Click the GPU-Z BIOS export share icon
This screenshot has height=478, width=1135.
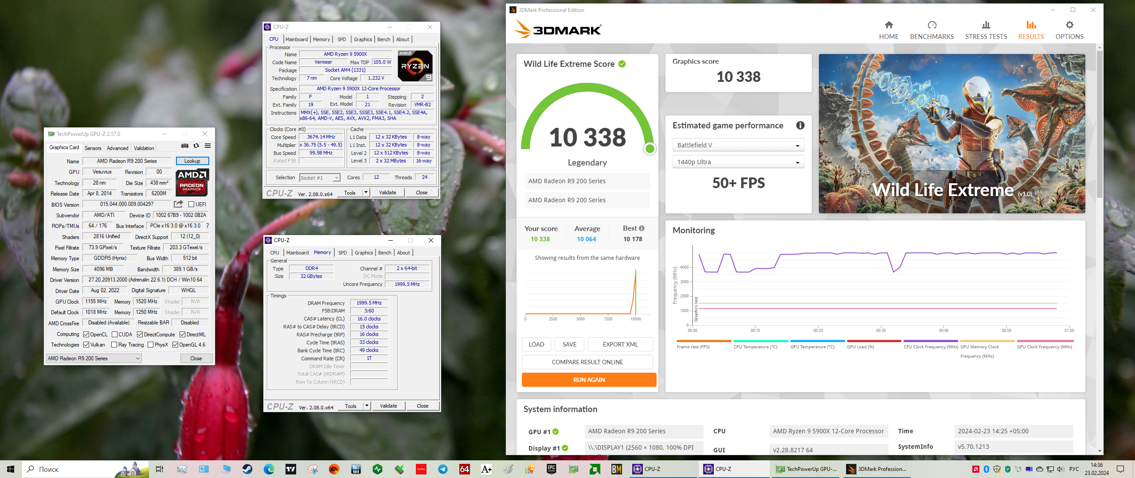[x=178, y=204]
